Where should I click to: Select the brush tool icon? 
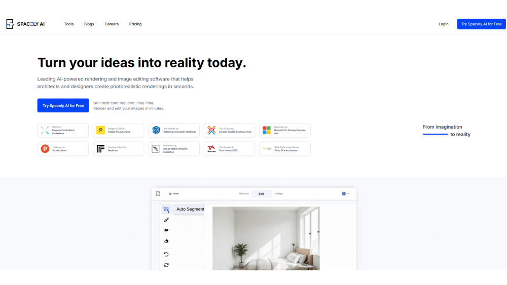click(x=166, y=220)
